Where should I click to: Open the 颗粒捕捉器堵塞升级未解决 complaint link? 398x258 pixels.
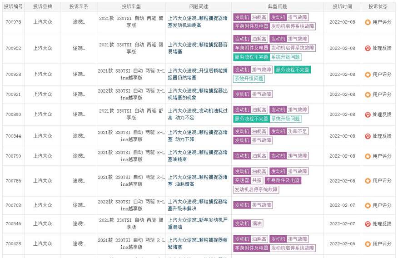coord(198,205)
